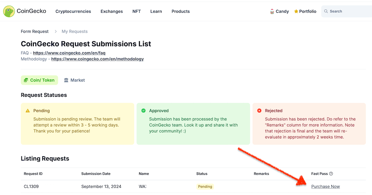Viewport: 372px width, 195px height.
Task: Click the Fast Pass help question icon
Action: [331, 174]
